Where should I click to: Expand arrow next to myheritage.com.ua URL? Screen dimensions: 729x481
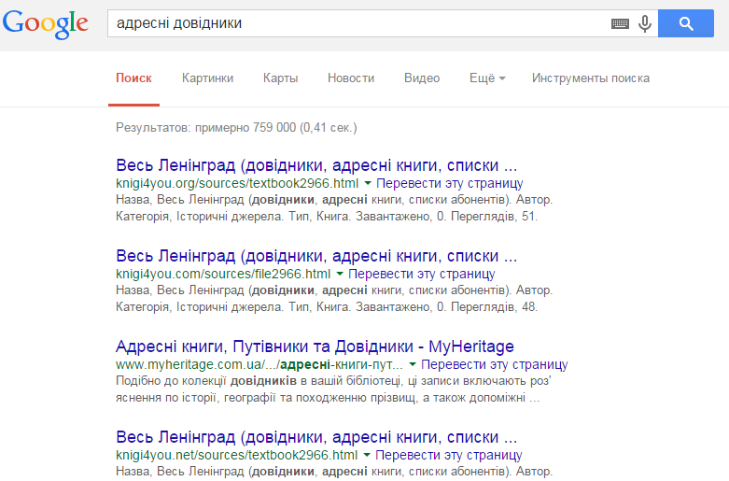coord(412,364)
